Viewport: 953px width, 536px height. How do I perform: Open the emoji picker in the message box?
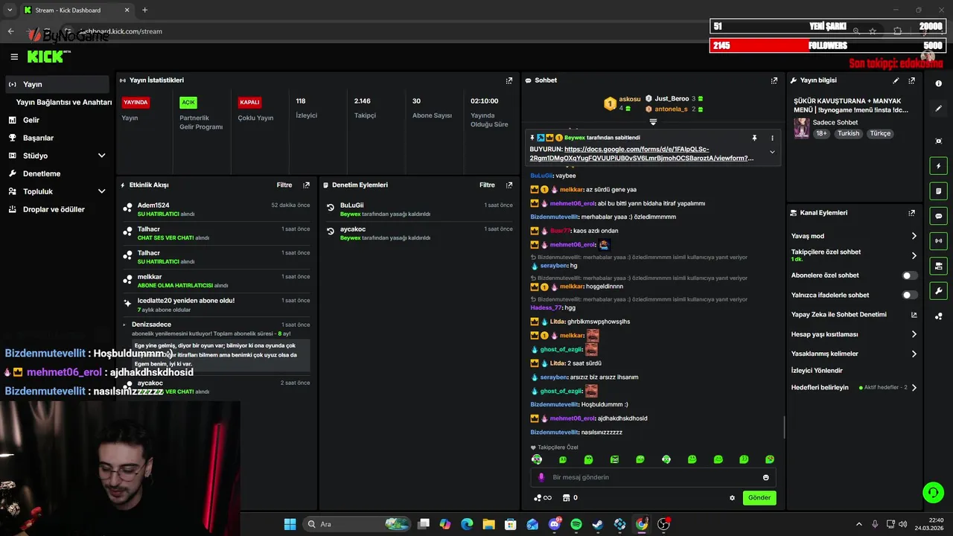point(766,478)
